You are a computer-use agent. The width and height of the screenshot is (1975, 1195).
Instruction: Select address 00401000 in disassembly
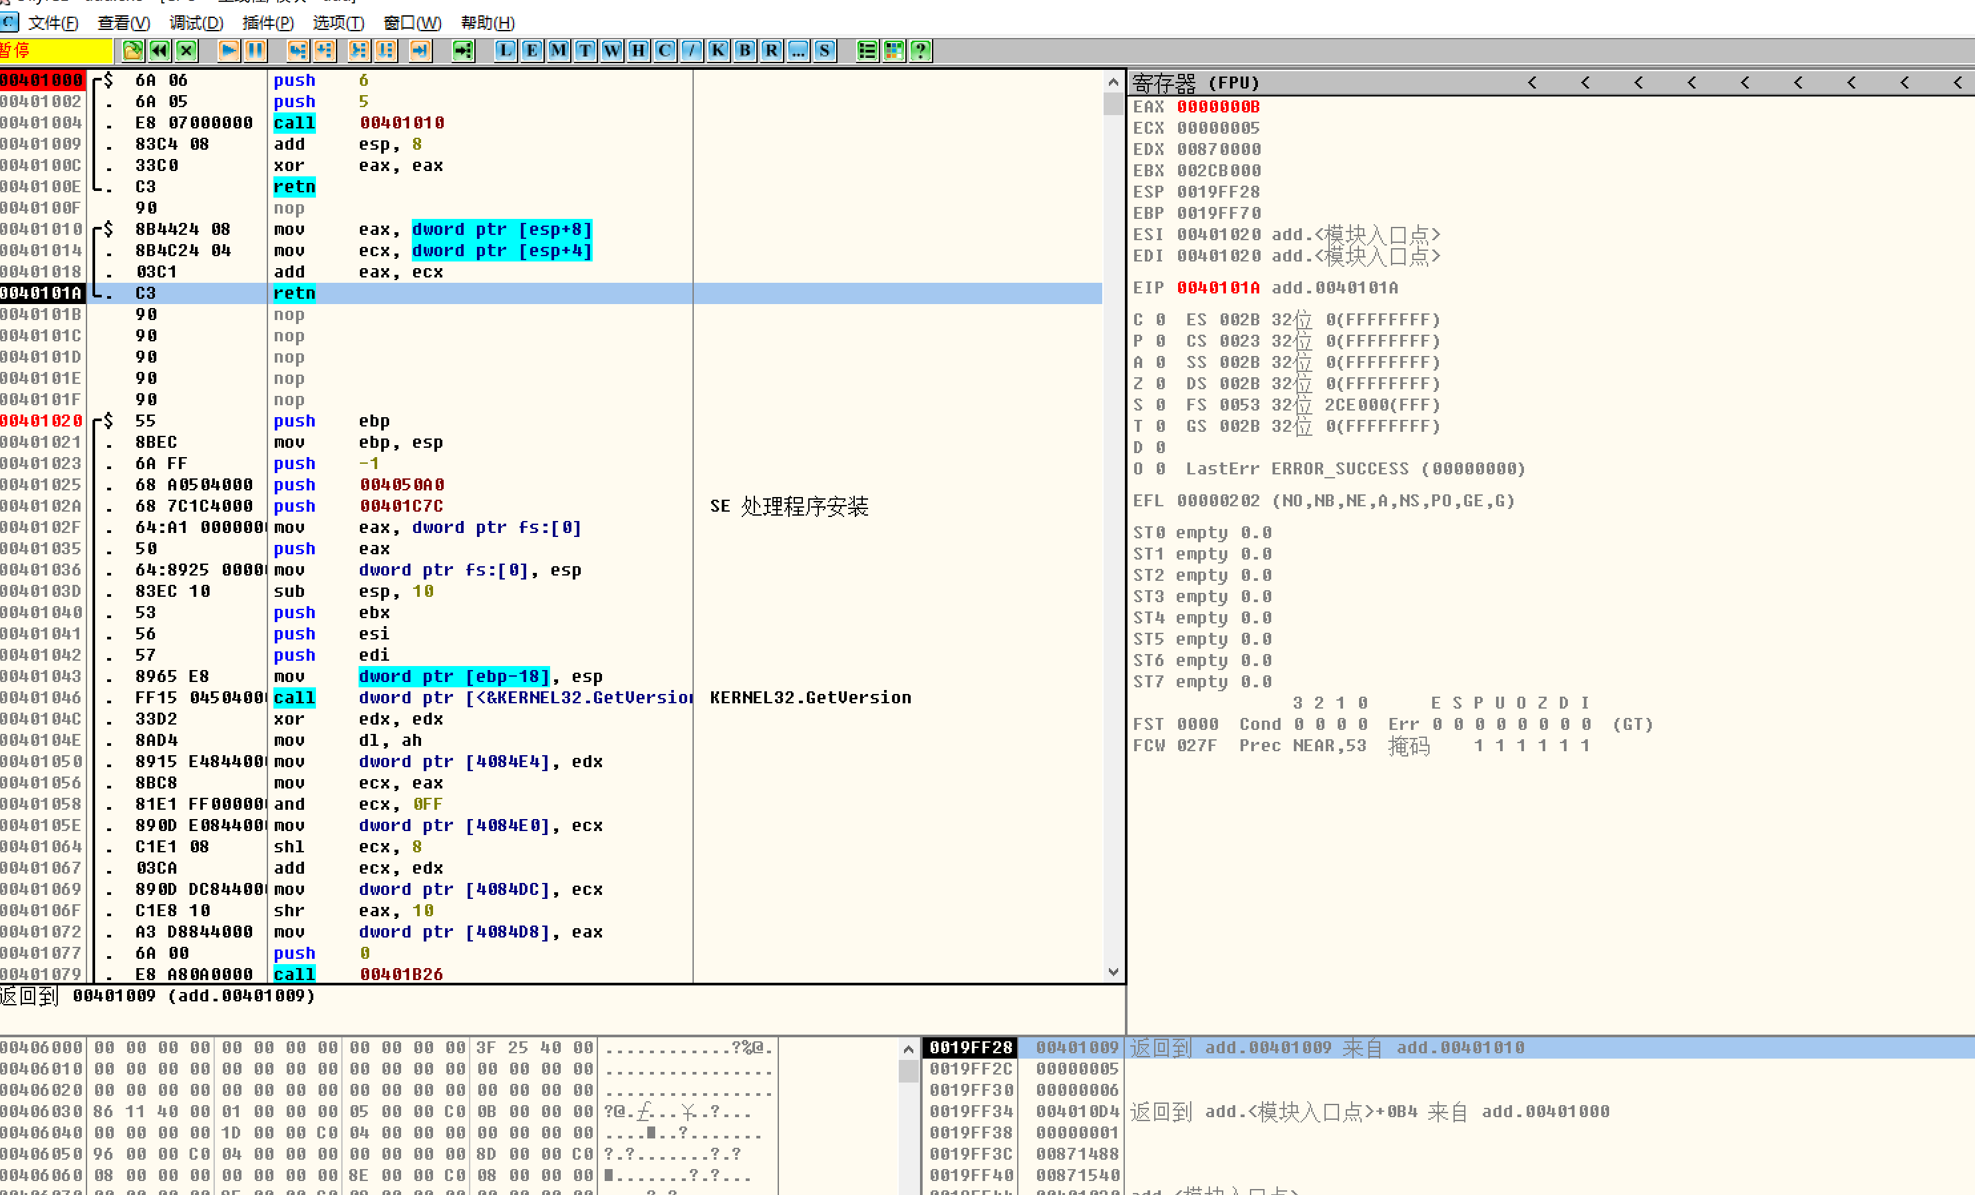pyautogui.click(x=42, y=80)
